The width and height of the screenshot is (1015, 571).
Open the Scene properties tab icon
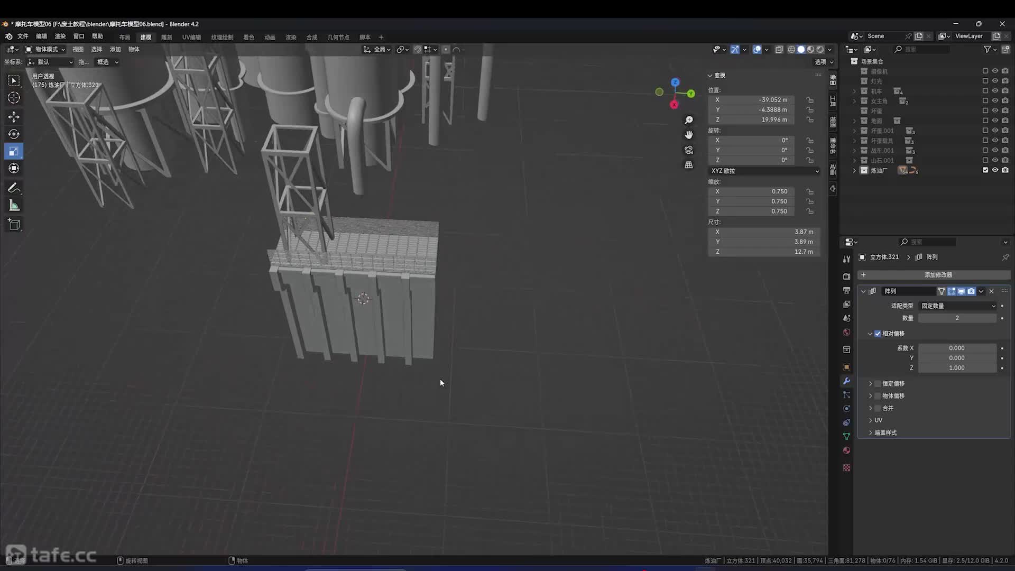[x=846, y=318]
